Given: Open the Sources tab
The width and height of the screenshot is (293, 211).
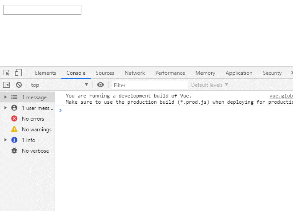Looking at the screenshot, I should pyautogui.click(x=105, y=73).
